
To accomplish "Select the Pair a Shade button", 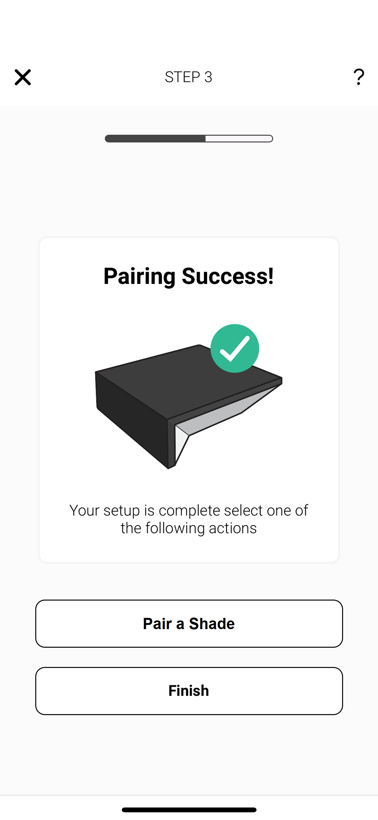I will [x=189, y=624].
